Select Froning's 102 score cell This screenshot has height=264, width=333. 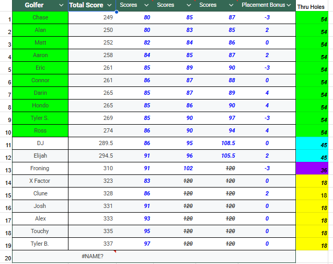175,168
